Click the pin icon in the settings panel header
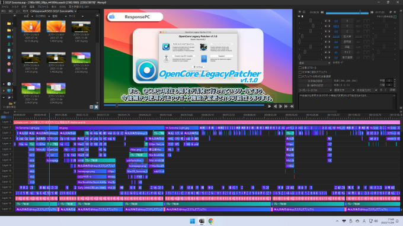This screenshot has height=226, width=403. pyautogui.click(x=391, y=12)
